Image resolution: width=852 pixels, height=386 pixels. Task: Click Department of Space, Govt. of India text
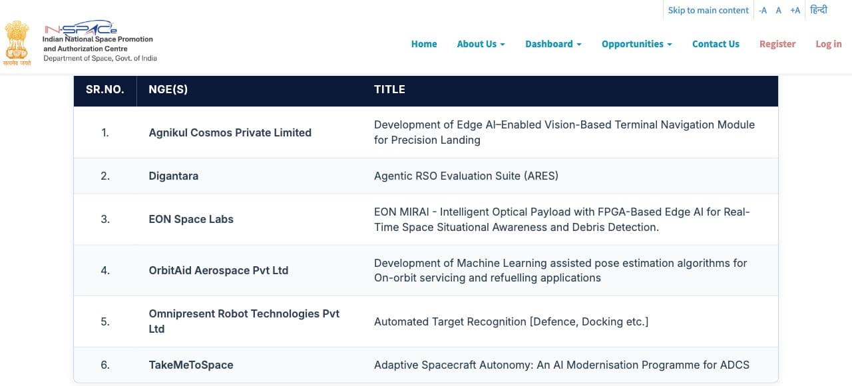pos(101,59)
